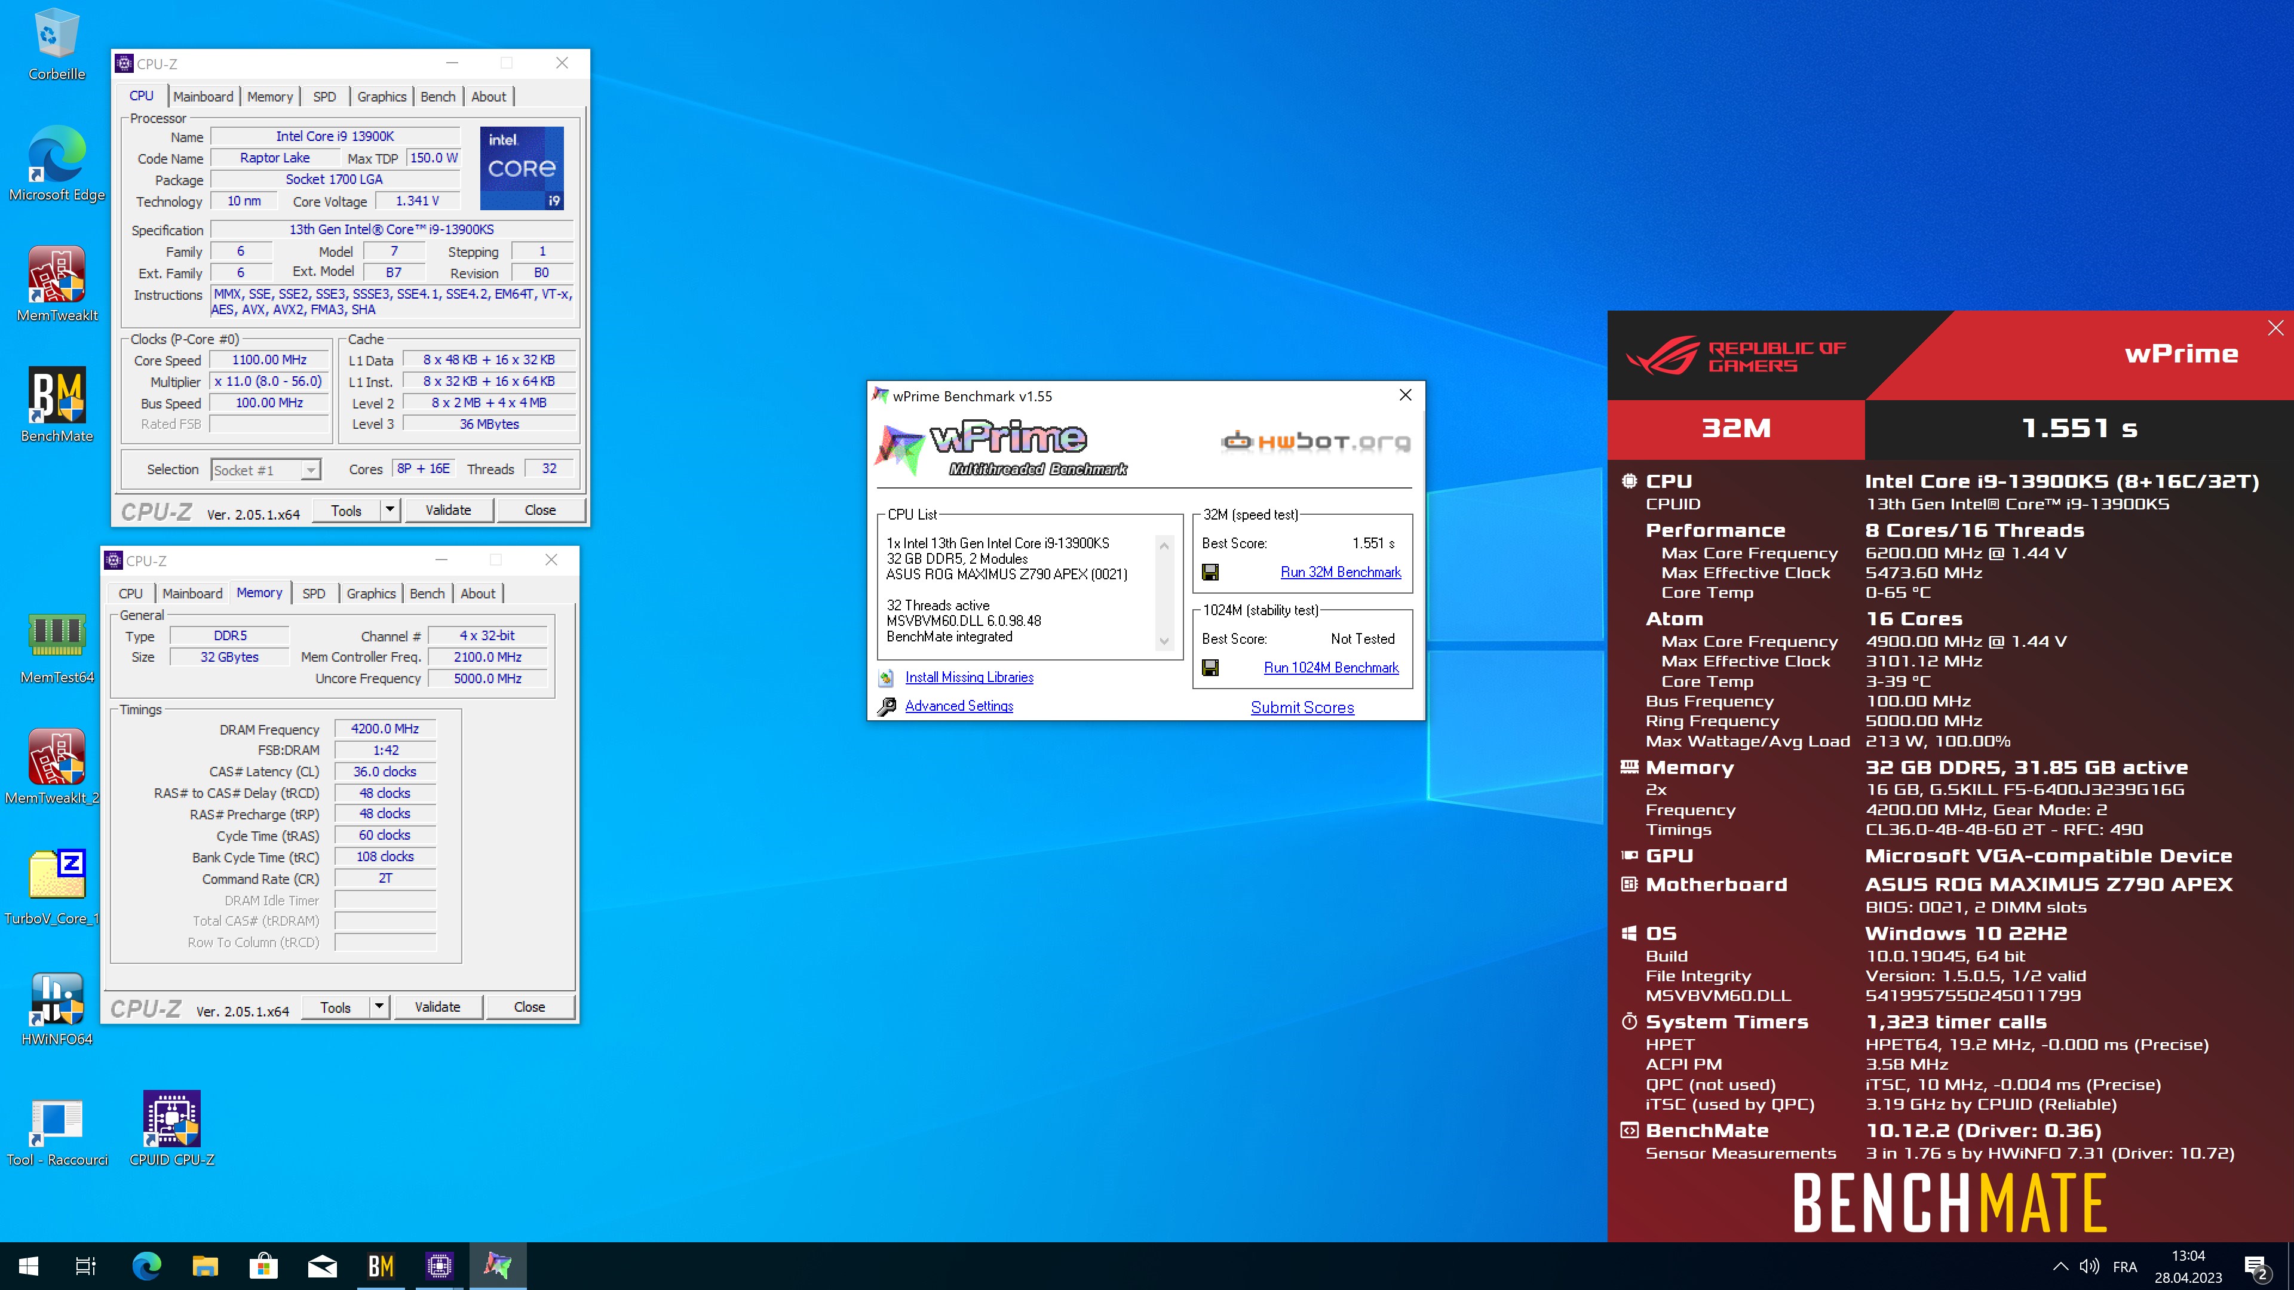Image resolution: width=2294 pixels, height=1290 pixels.
Task: Click Install Missing Libraries link
Action: [969, 677]
